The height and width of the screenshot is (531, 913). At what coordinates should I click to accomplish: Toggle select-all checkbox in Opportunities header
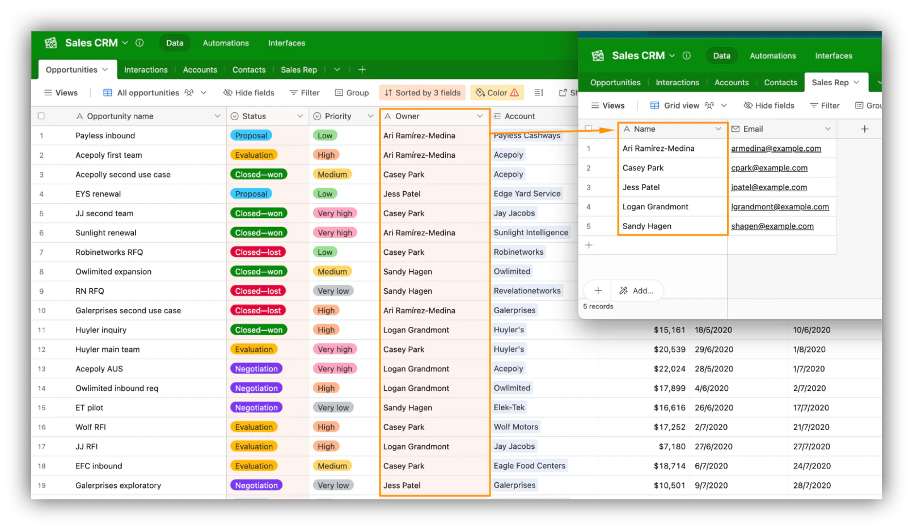[x=41, y=116]
